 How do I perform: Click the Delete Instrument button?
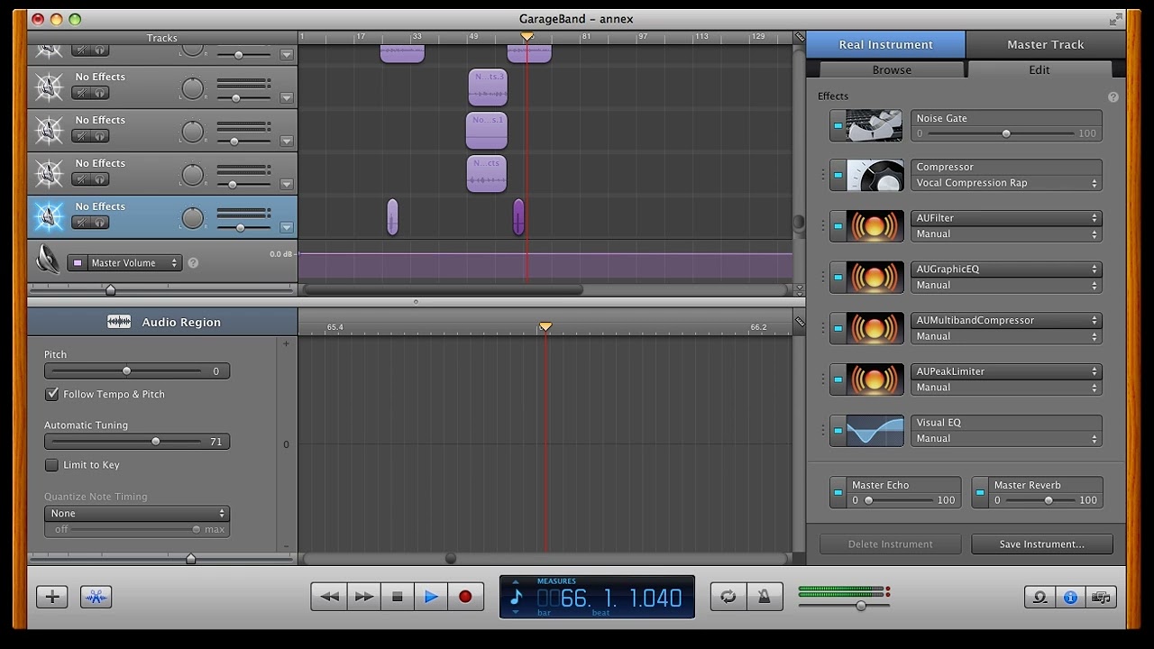(891, 544)
